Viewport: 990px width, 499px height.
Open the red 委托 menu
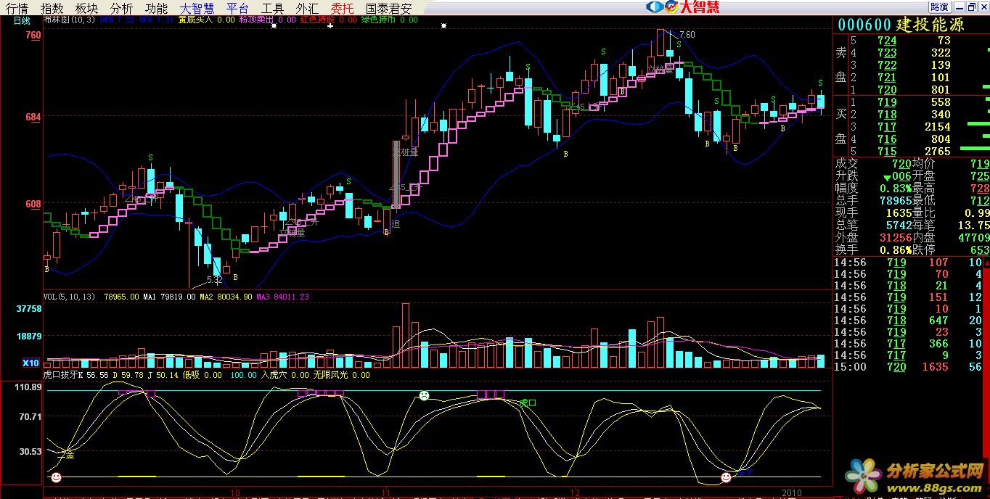coord(342,9)
